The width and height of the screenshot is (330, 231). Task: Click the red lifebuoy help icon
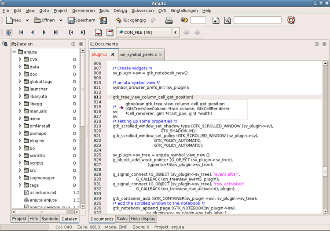pos(291,20)
